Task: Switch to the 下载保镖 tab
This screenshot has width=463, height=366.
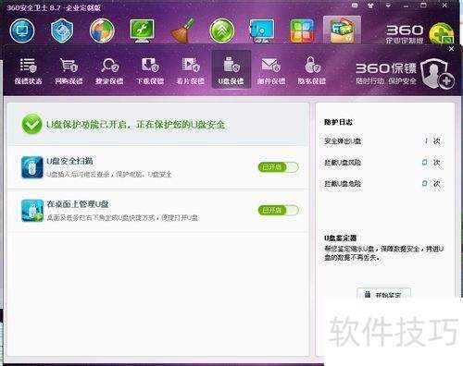Action: pyautogui.click(x=150, y=70)
